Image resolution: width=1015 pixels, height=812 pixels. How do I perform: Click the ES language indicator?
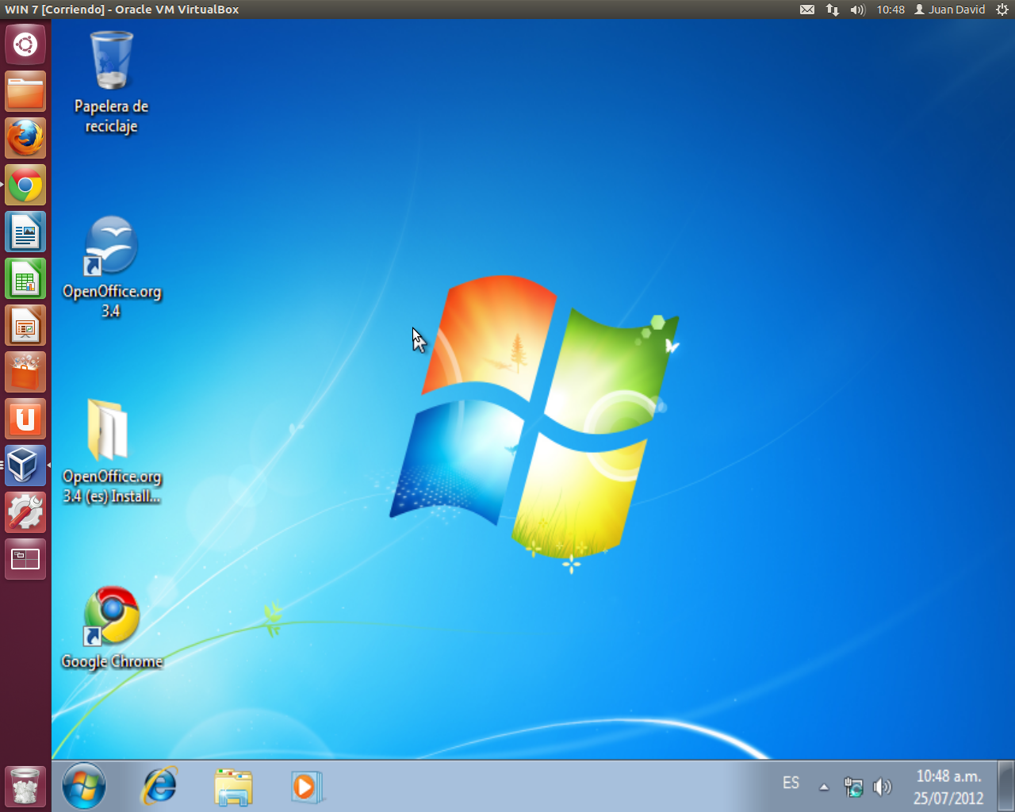[x=791, y=783]
